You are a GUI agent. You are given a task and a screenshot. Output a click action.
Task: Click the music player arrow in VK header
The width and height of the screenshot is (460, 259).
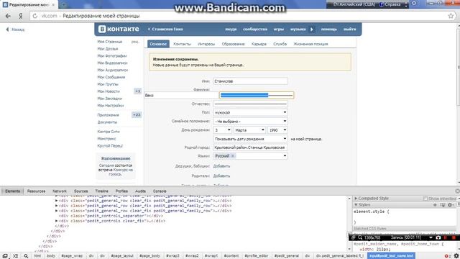(x=311, y=29)
